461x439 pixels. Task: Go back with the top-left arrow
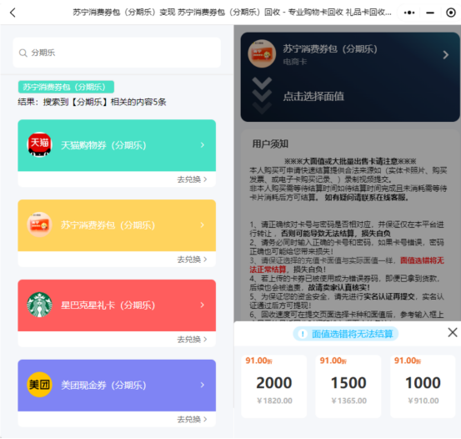(13, 13)
